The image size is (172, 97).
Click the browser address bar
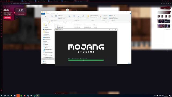tap(85, 4)
